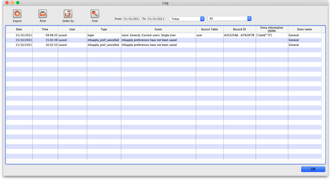Expand the All filter dropdown
The height and width of the screenshot is (179, 331).
(x=229, y=19)
